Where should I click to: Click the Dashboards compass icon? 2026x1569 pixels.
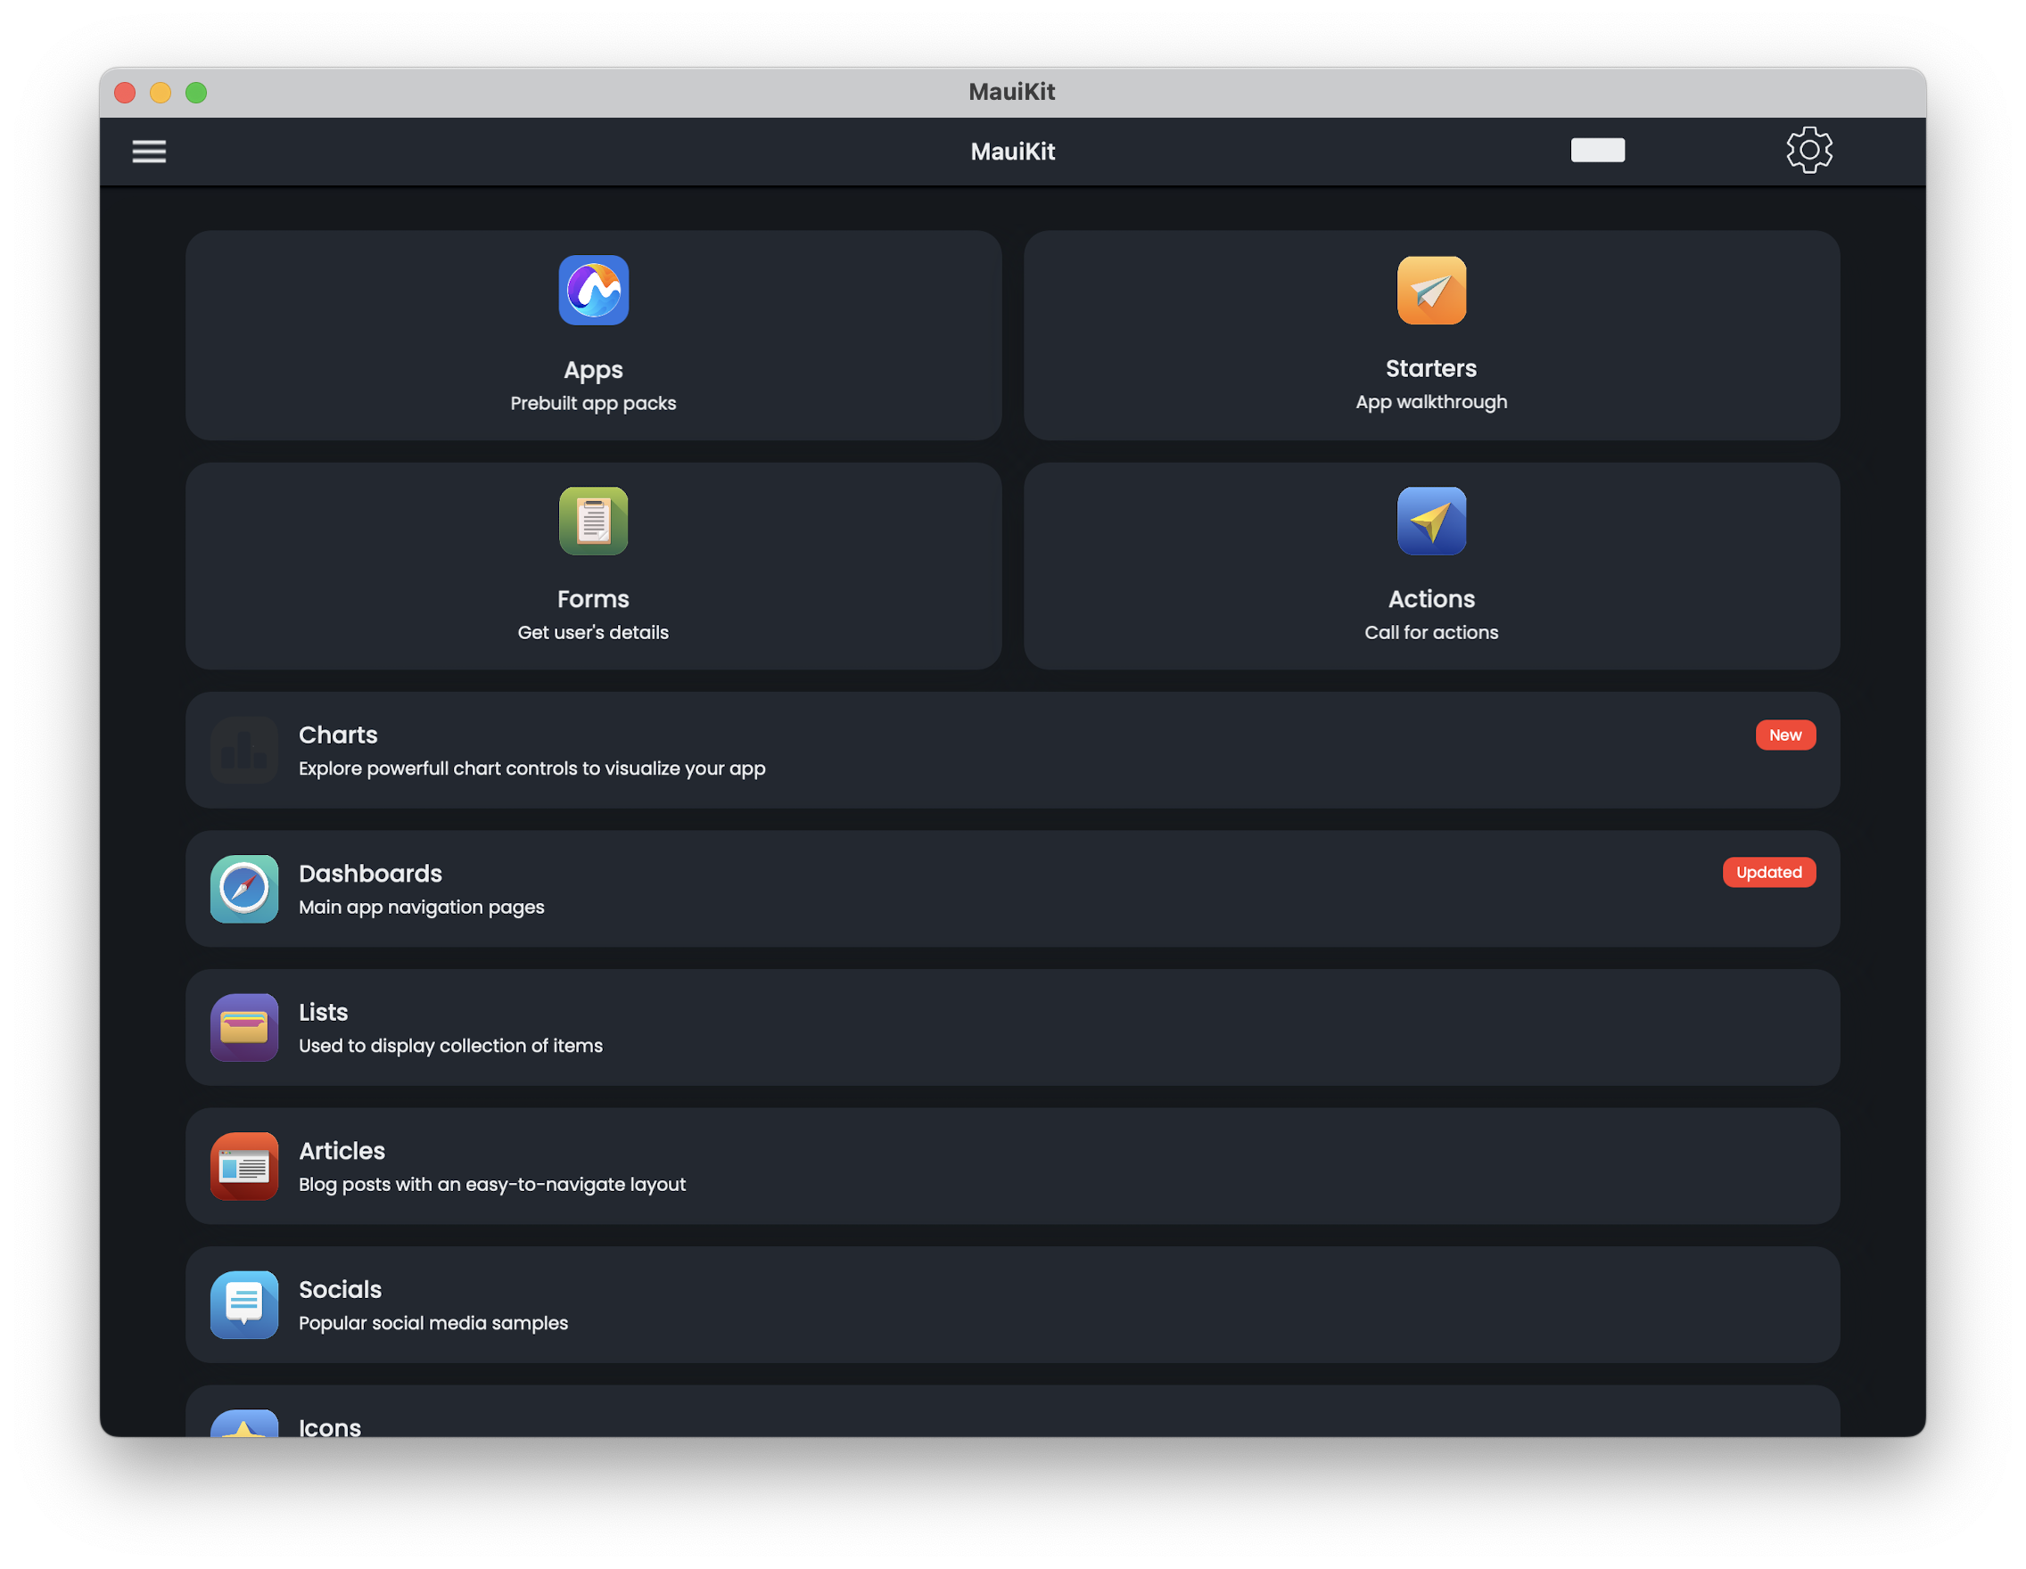[244, 889]
